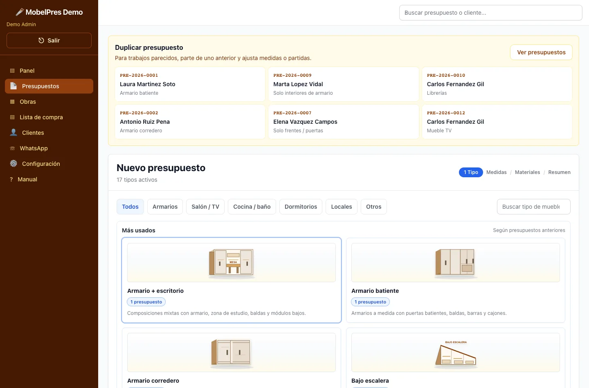Filter furniture types by Armarios
Screen dimensions: 589x388
(165, 207)
